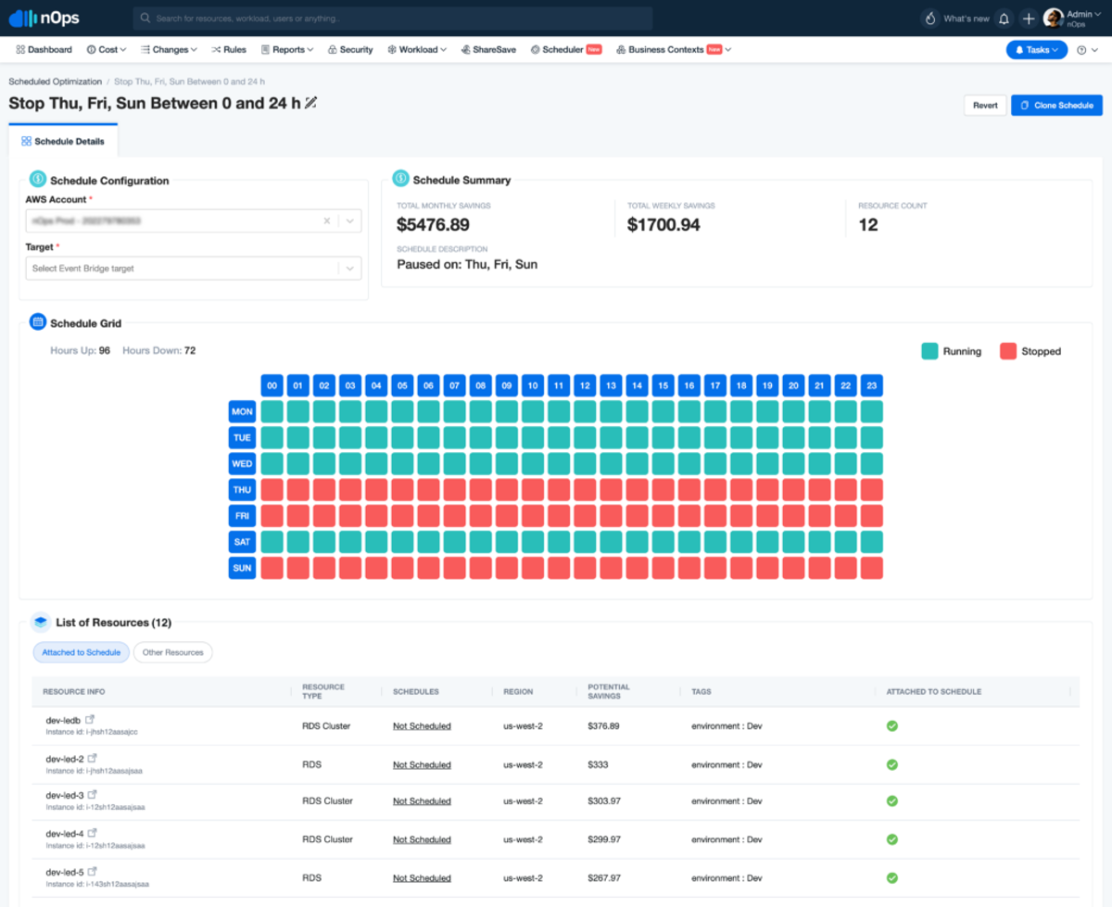Open external link icon for dev-led-3

92,795
